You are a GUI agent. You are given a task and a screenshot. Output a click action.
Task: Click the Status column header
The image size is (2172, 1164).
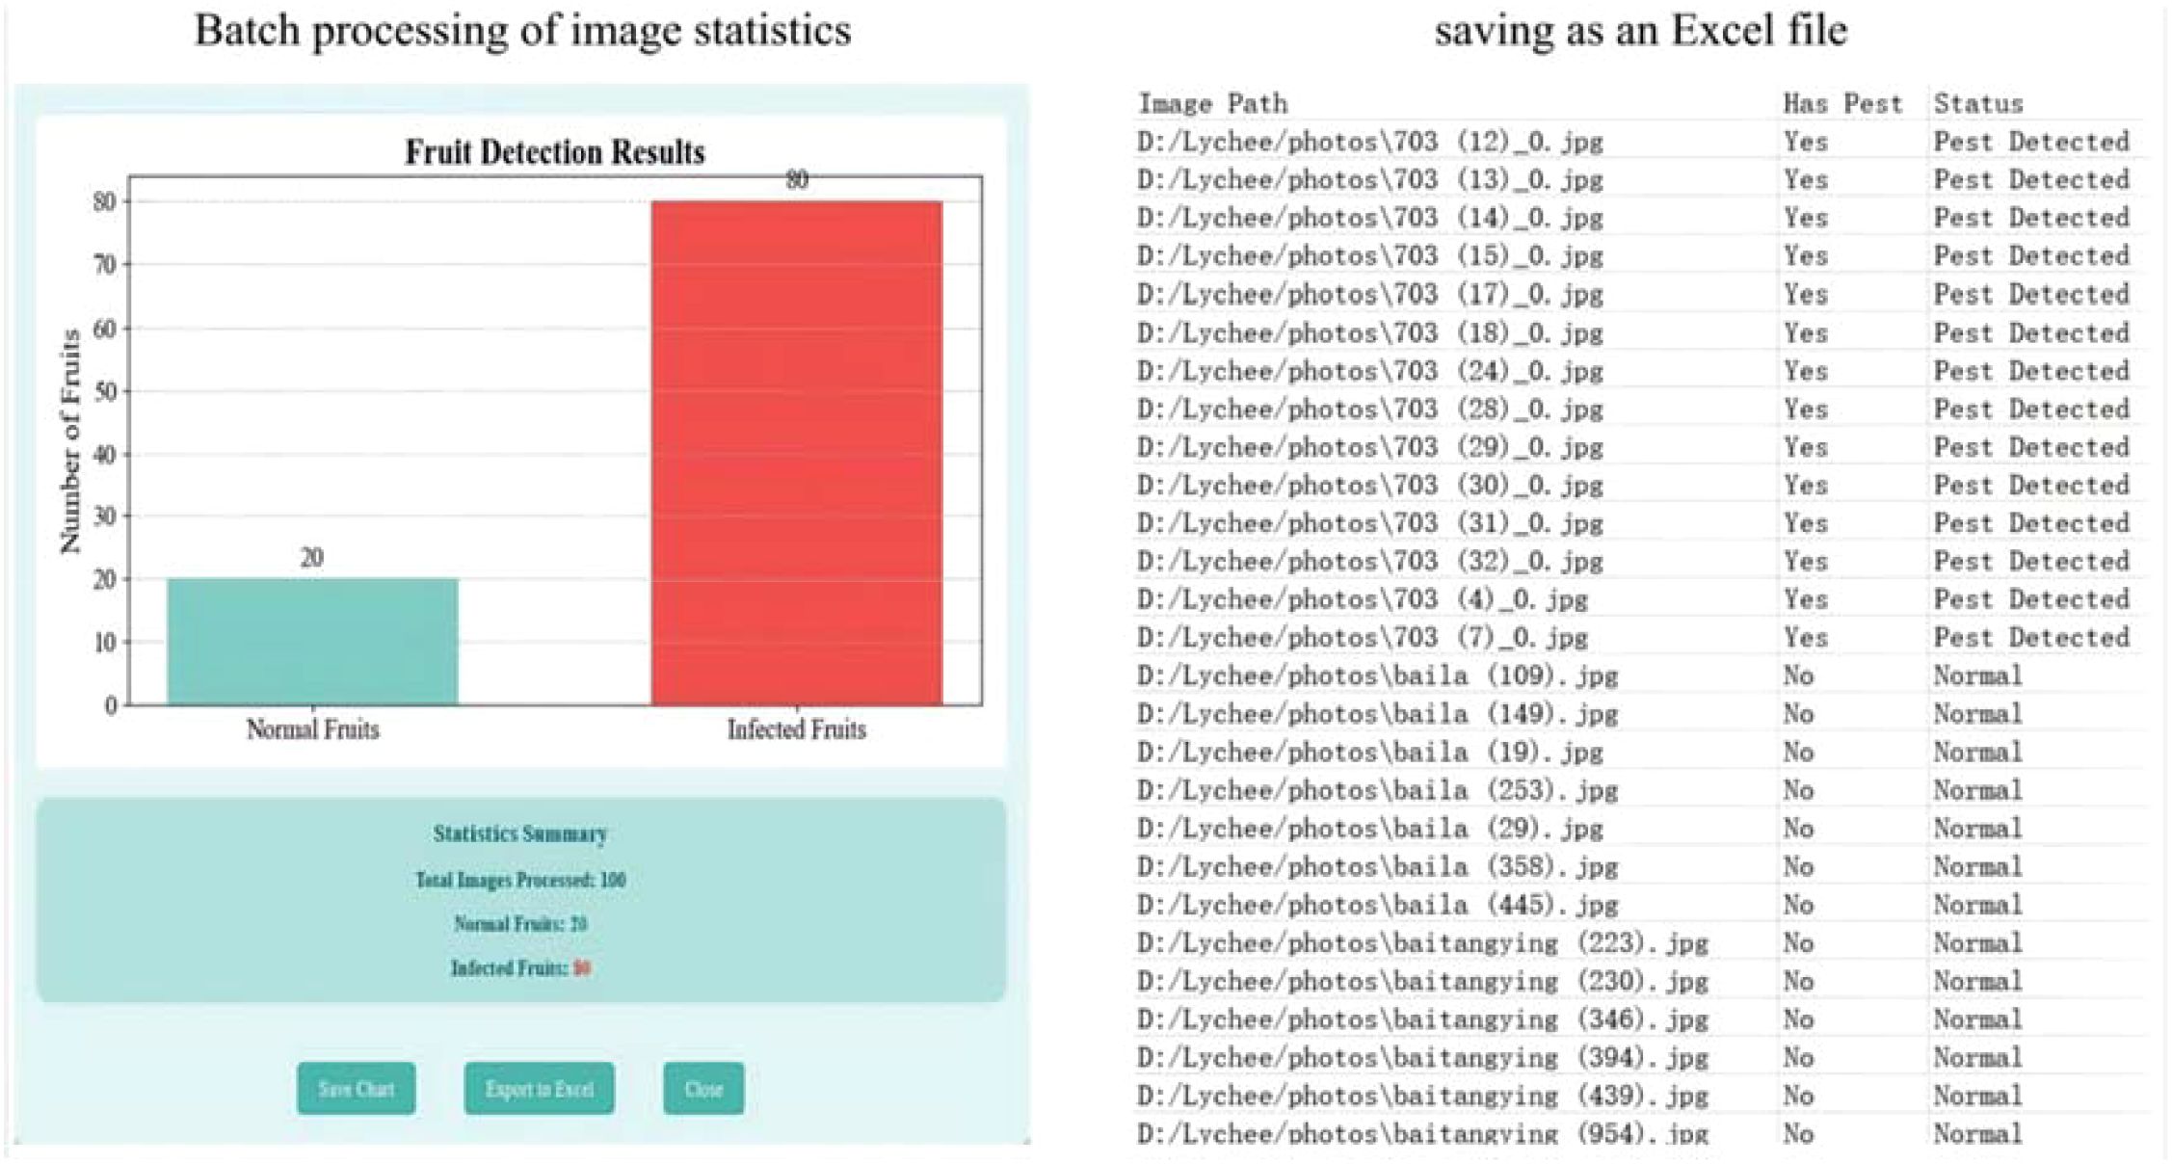point(1978,103)
